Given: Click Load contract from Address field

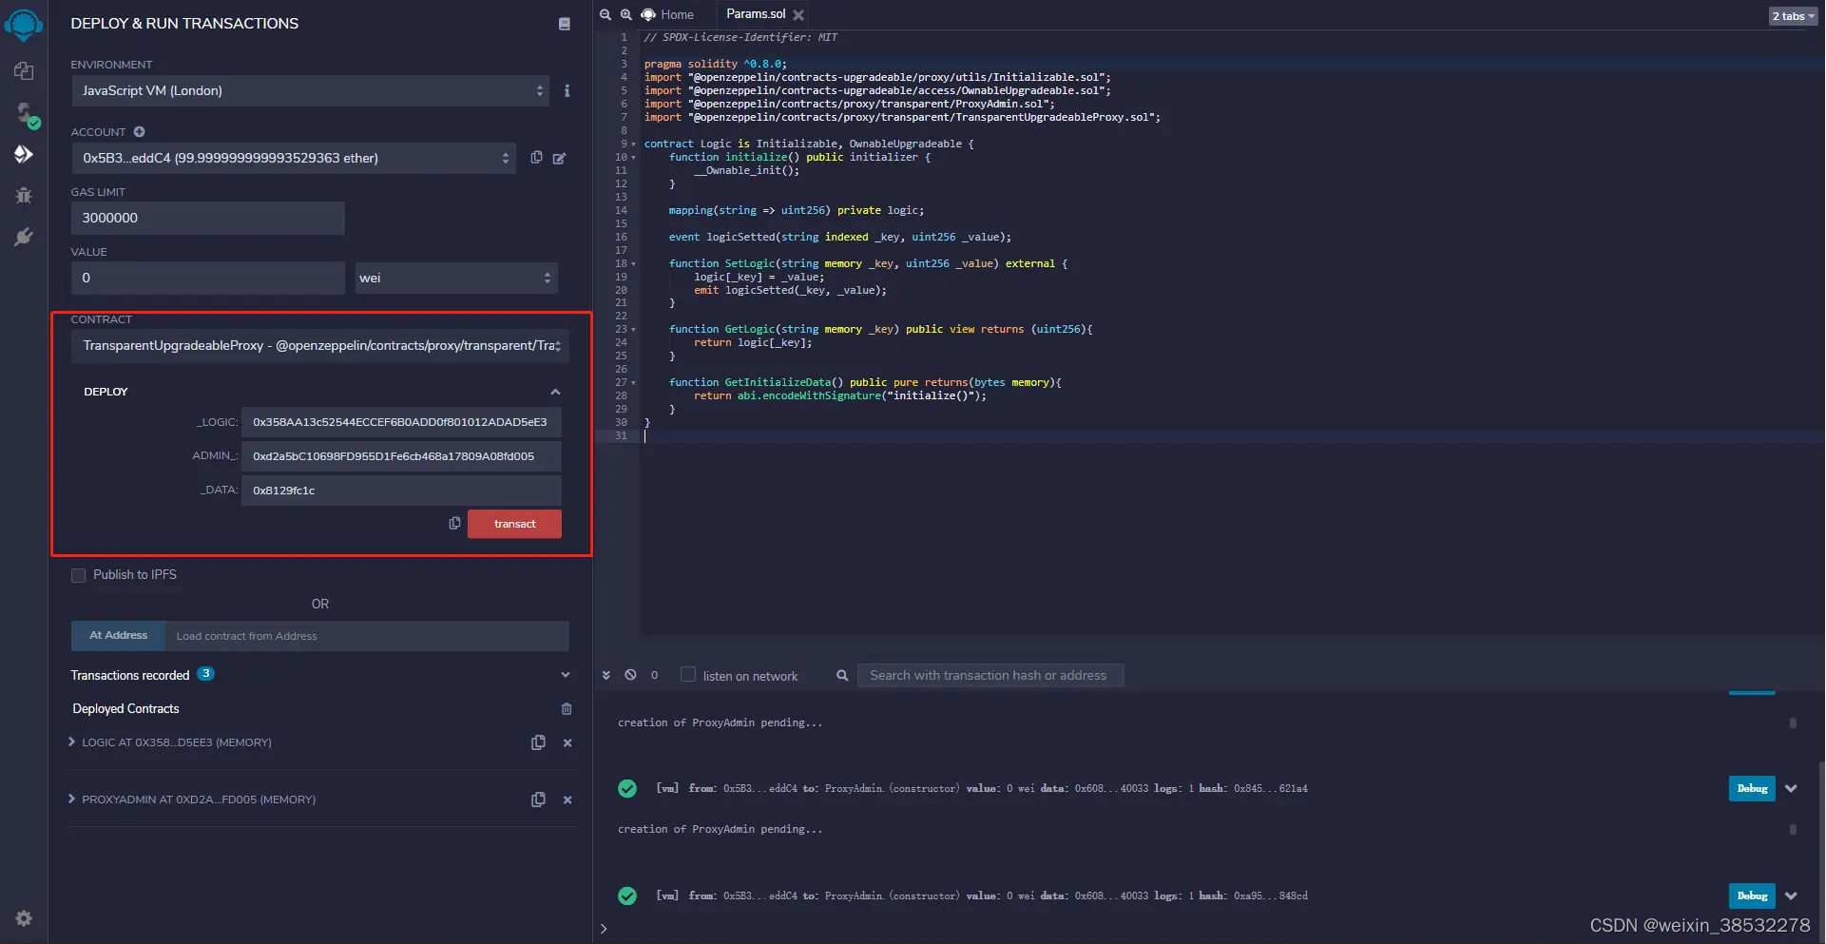Looking at the screenshot, I should (367, 636).
